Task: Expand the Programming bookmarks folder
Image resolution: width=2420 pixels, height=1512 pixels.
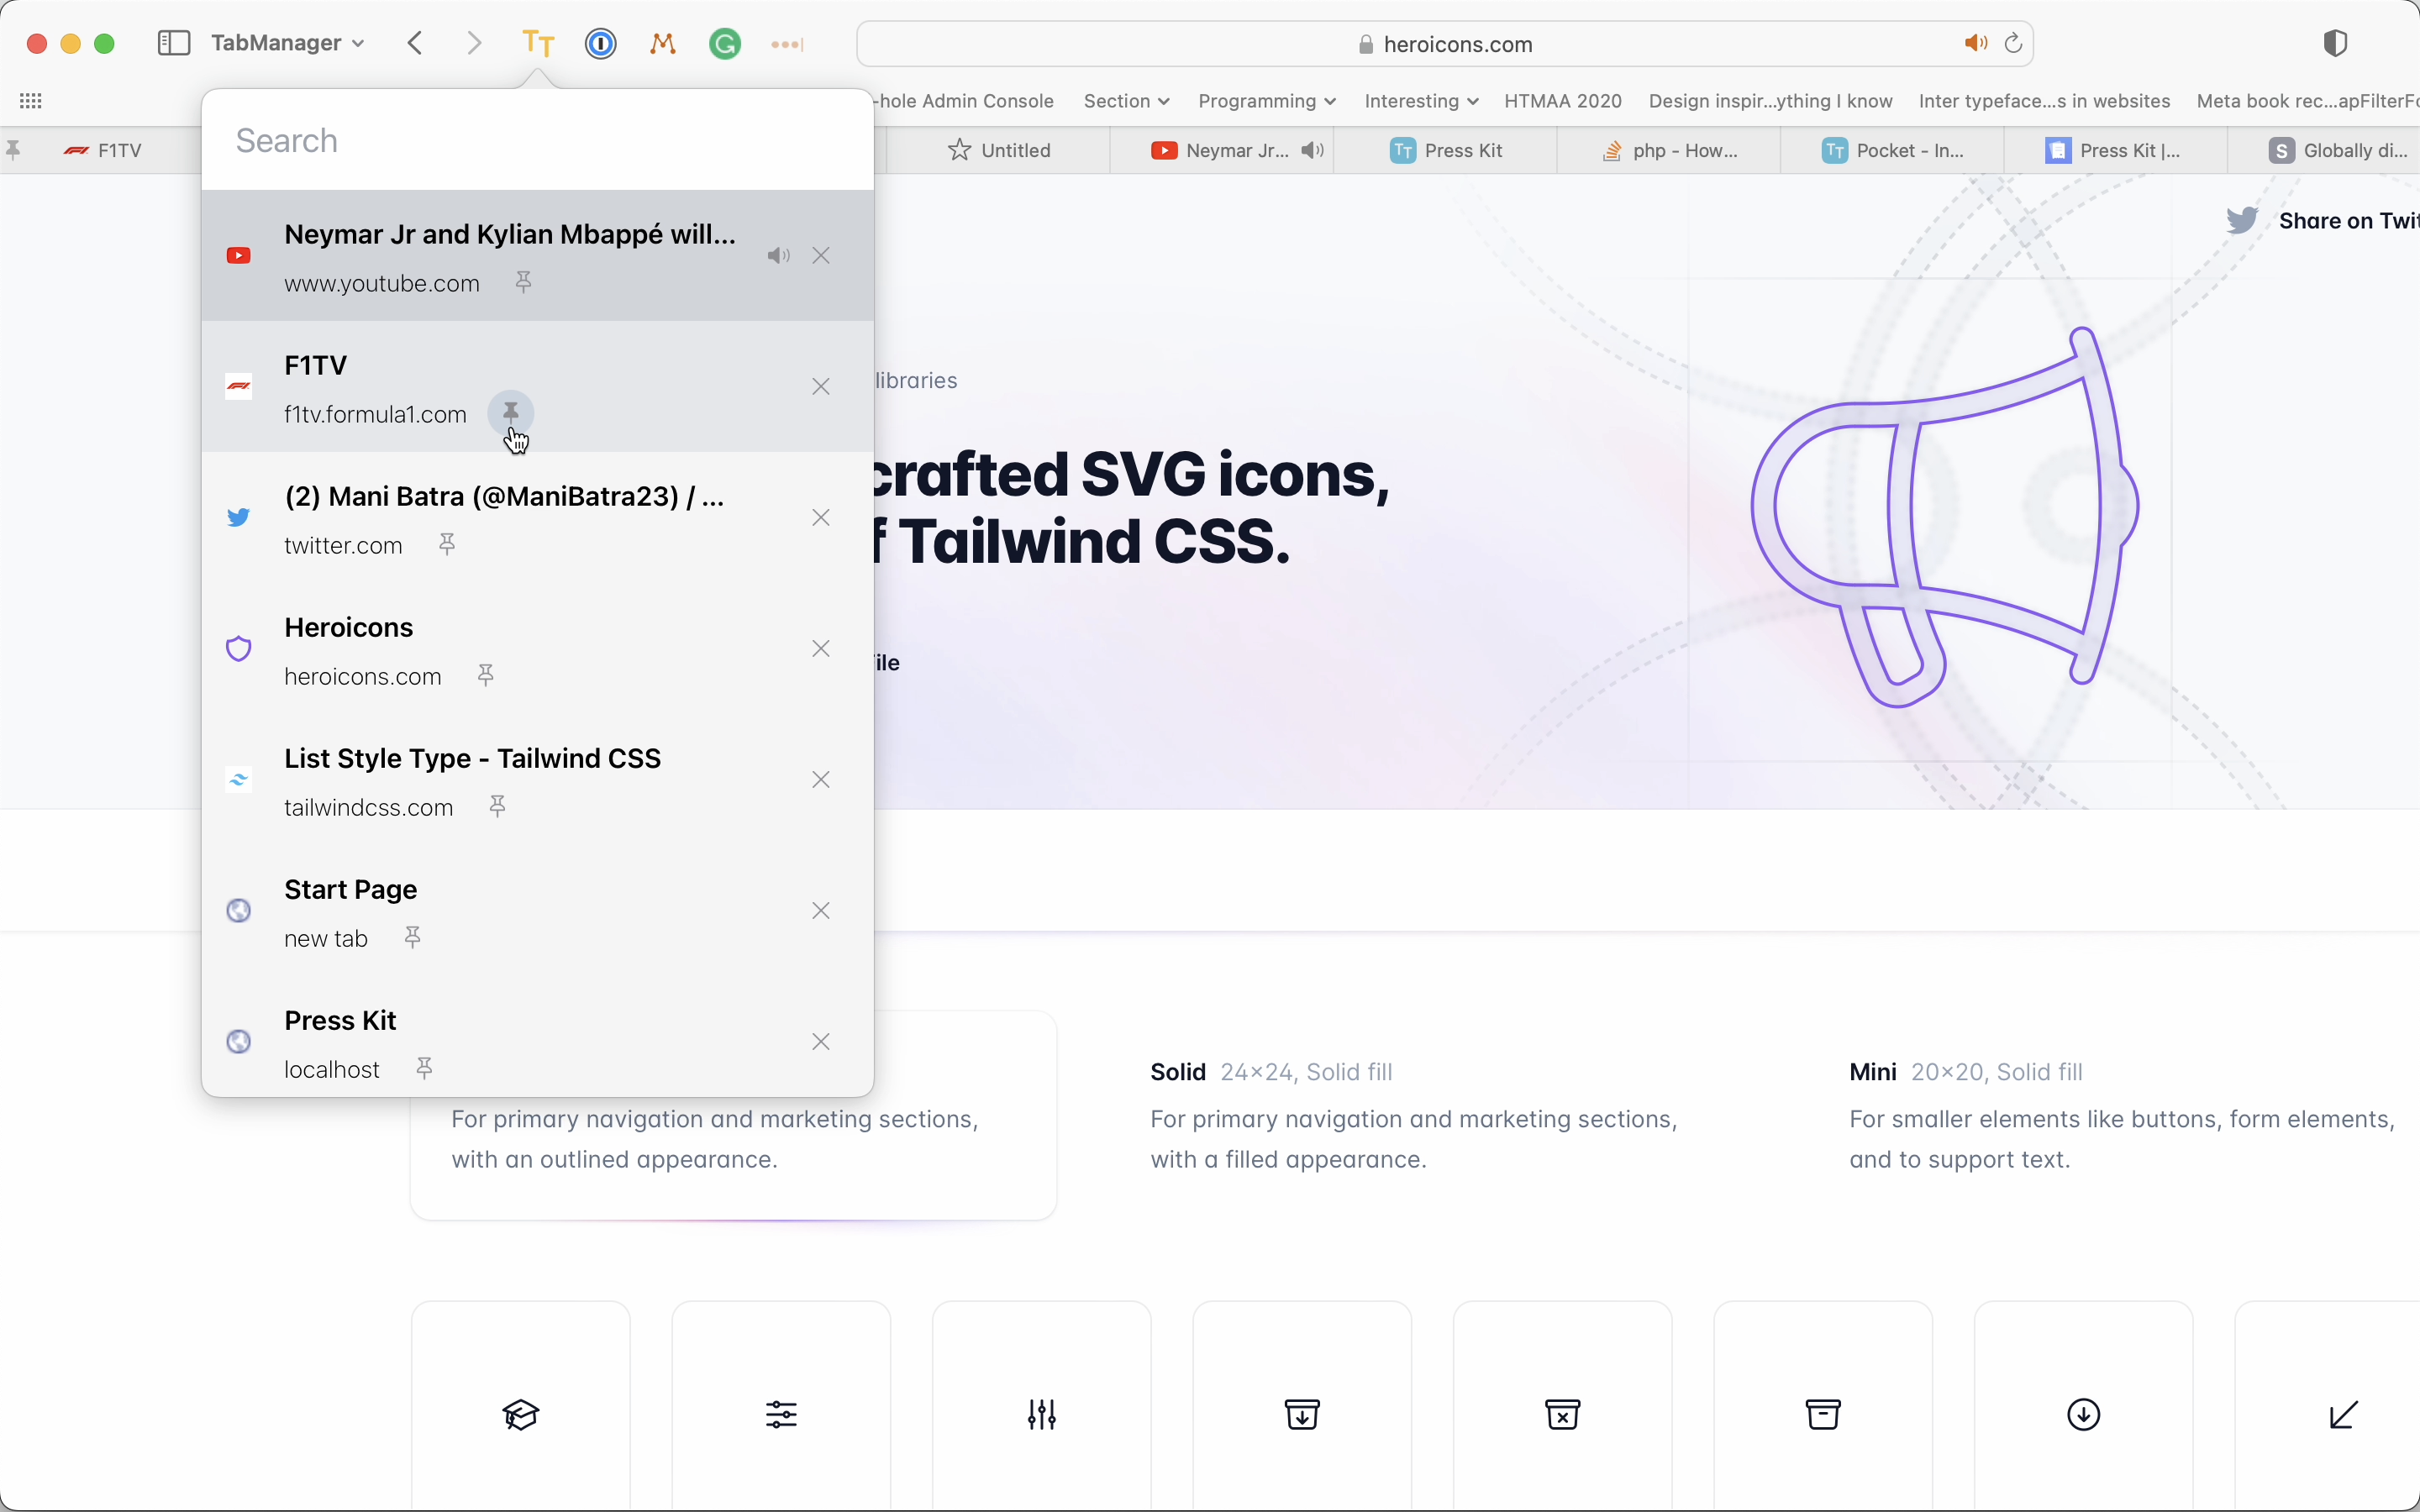Action: (1266, 101)
